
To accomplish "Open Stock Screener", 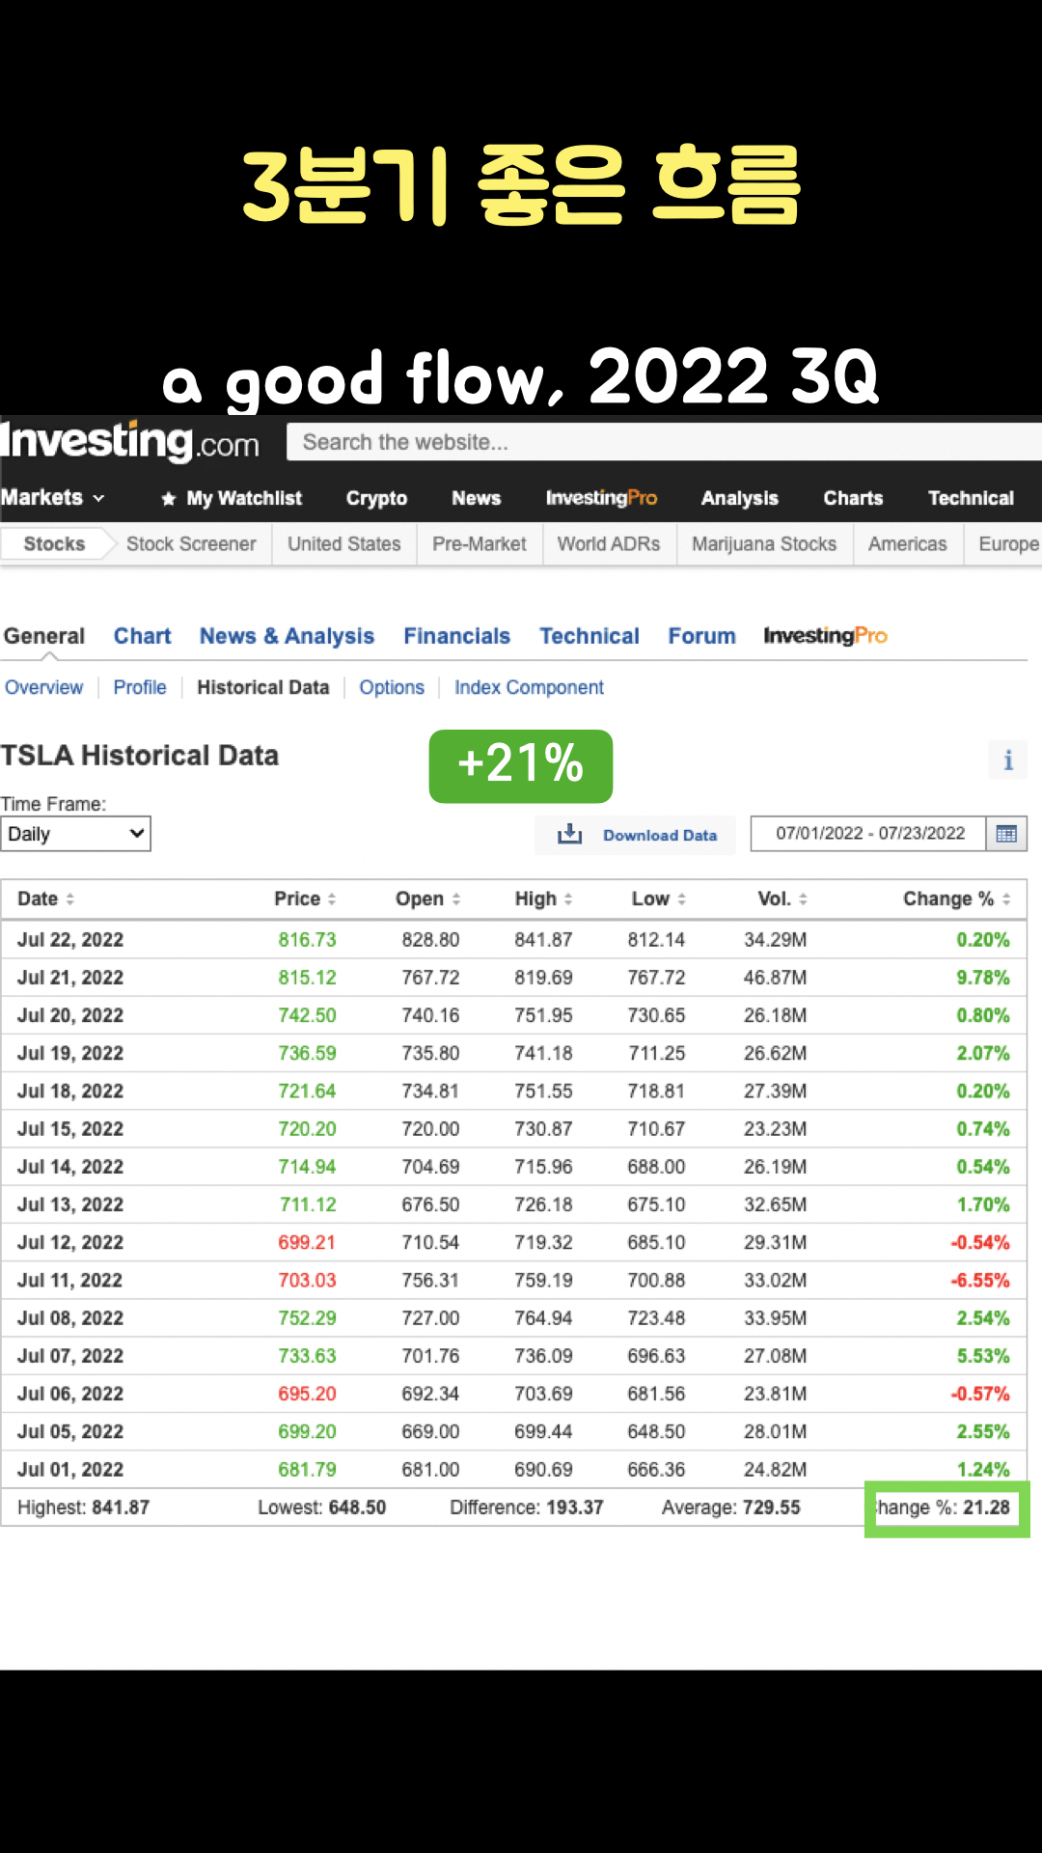I will click(x=191, y=544).
